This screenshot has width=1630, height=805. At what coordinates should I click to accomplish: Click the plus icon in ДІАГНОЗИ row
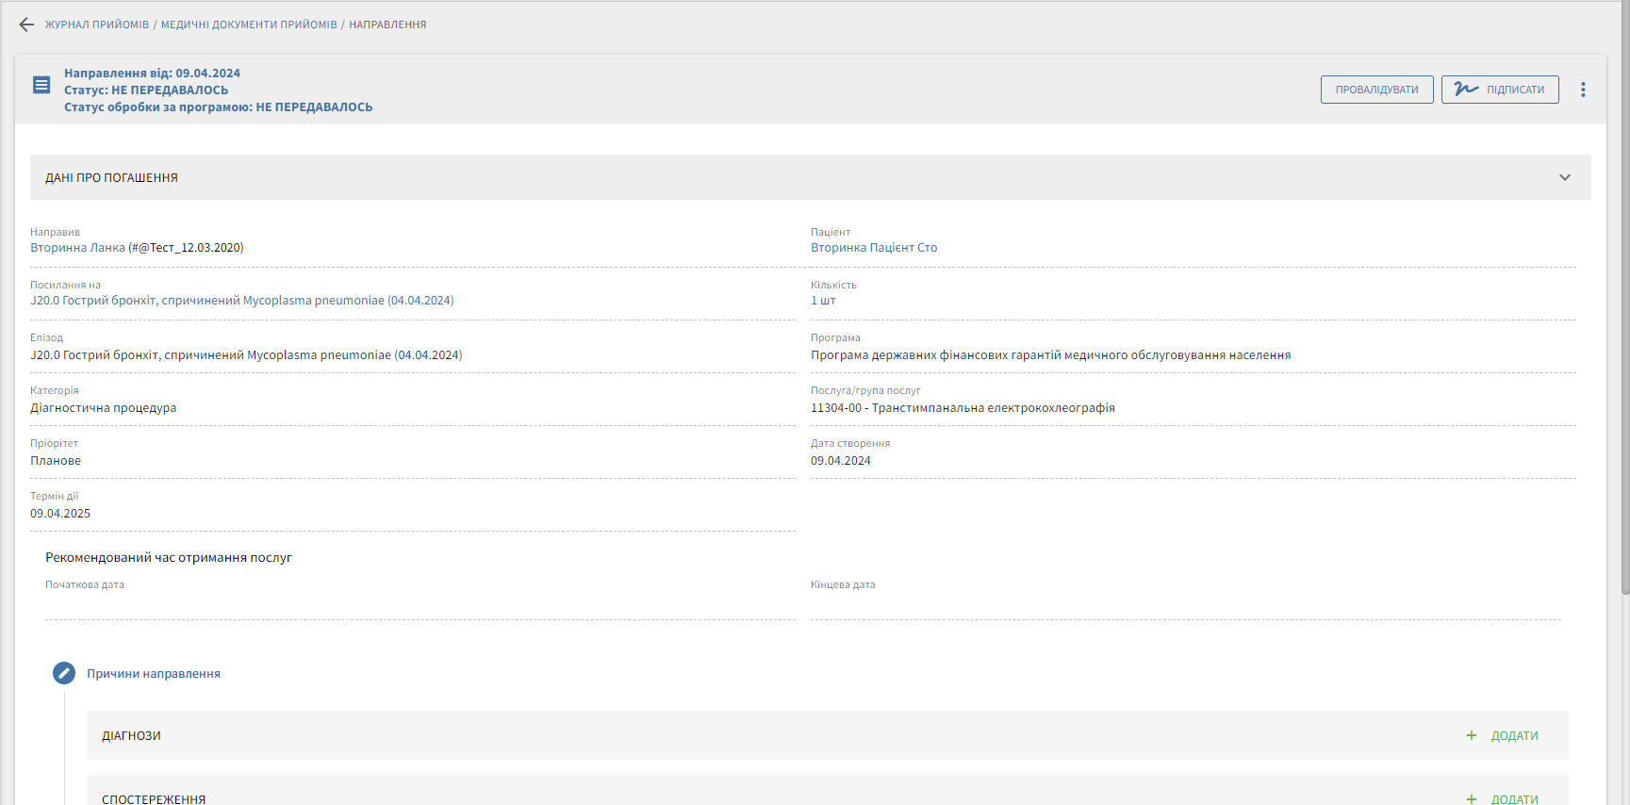[x=1471, y=735]
